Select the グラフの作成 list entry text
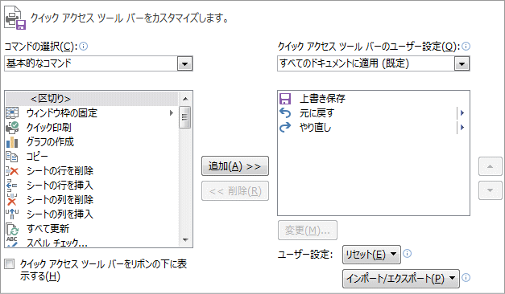 point(50,142)
